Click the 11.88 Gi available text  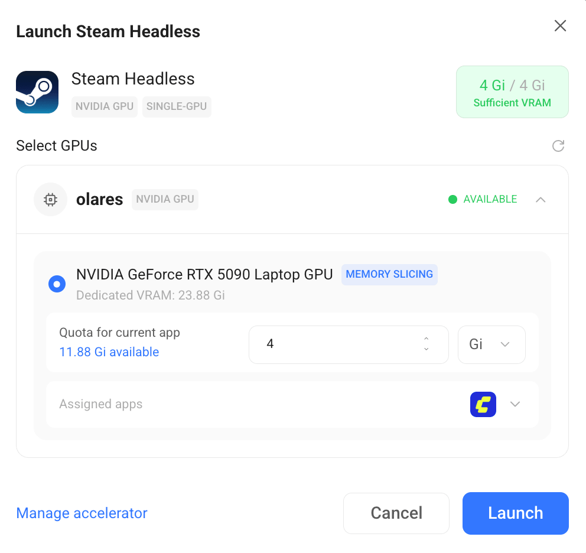pos(109,352)
